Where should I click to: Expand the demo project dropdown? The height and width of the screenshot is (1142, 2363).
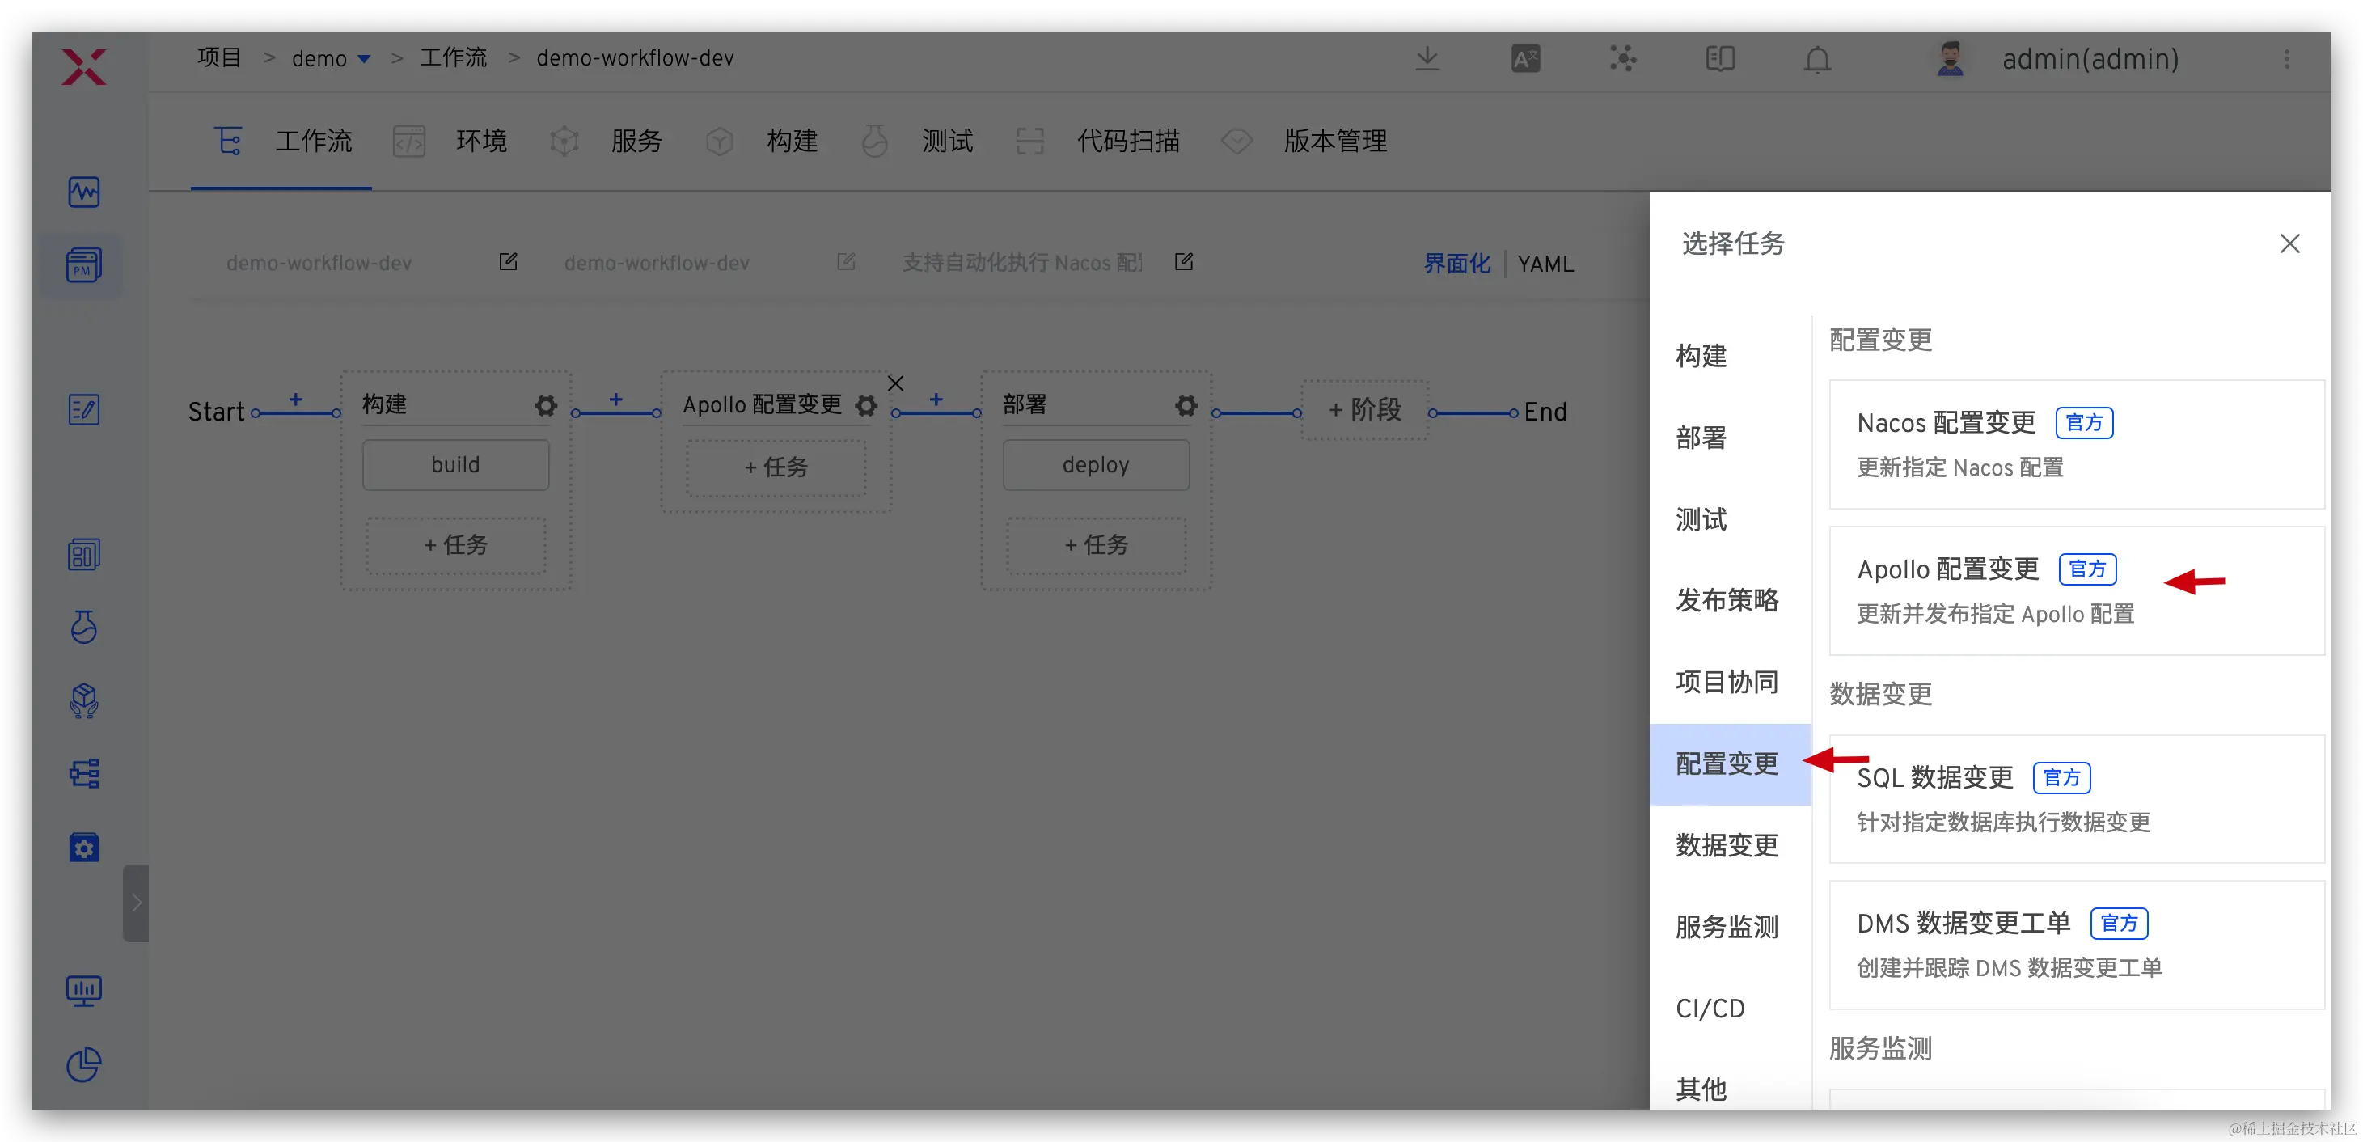364,59
